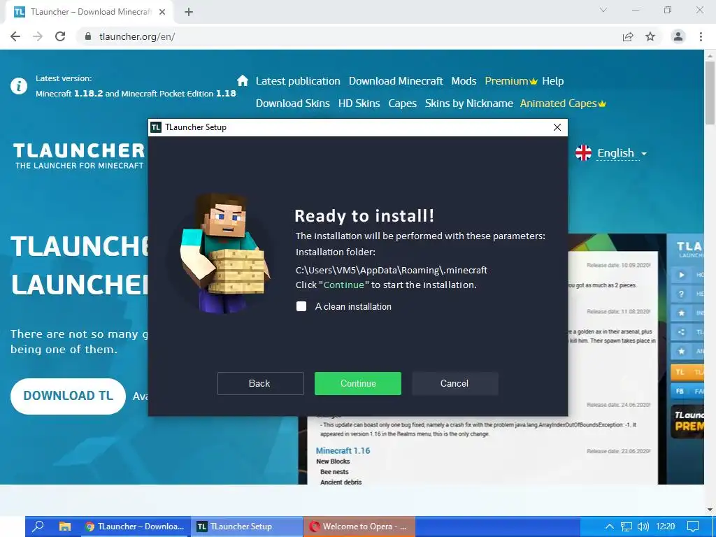This screenshot has height=537, width=716.
Task: Click the volume speaker tray icon
Action: point(643,527)
